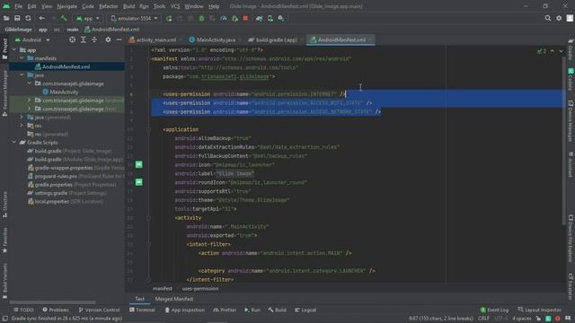Open Project panel options gear

click(108, 39)
